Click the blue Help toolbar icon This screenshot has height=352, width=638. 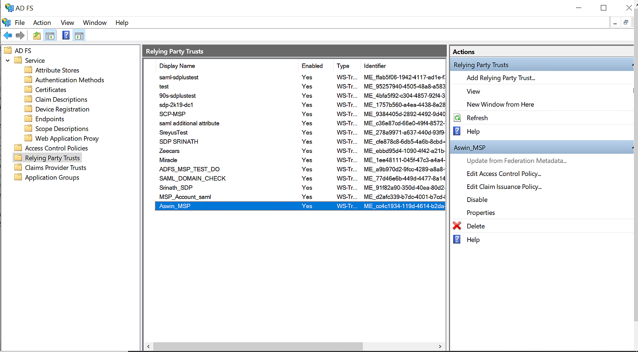66,35
